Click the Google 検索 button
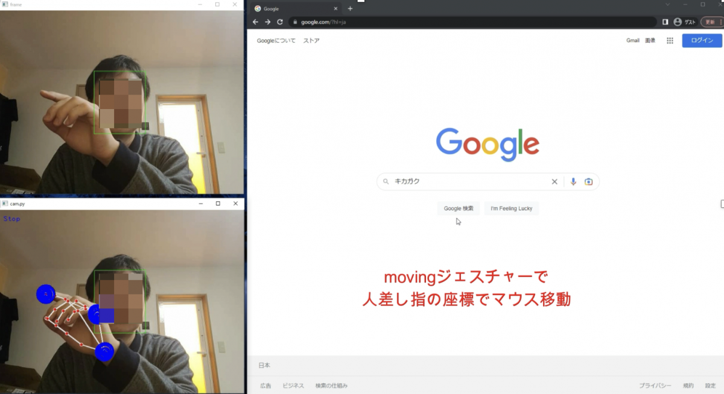 coord(459,208)
